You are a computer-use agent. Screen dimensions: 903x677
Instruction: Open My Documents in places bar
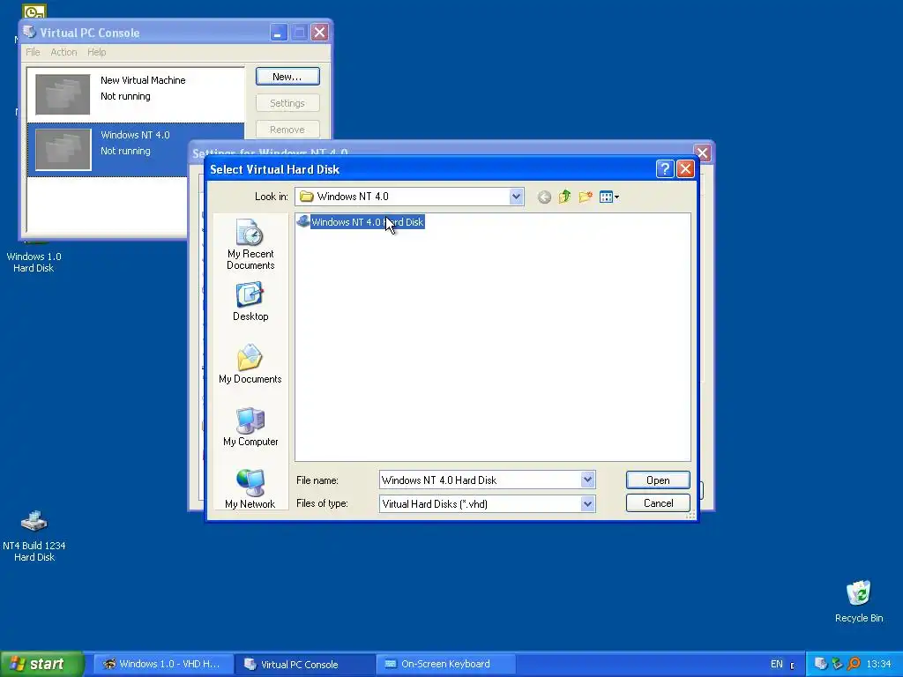coord(250,364)
